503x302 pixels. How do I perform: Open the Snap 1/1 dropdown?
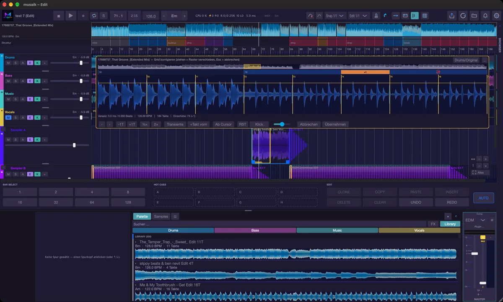[334, 16]
